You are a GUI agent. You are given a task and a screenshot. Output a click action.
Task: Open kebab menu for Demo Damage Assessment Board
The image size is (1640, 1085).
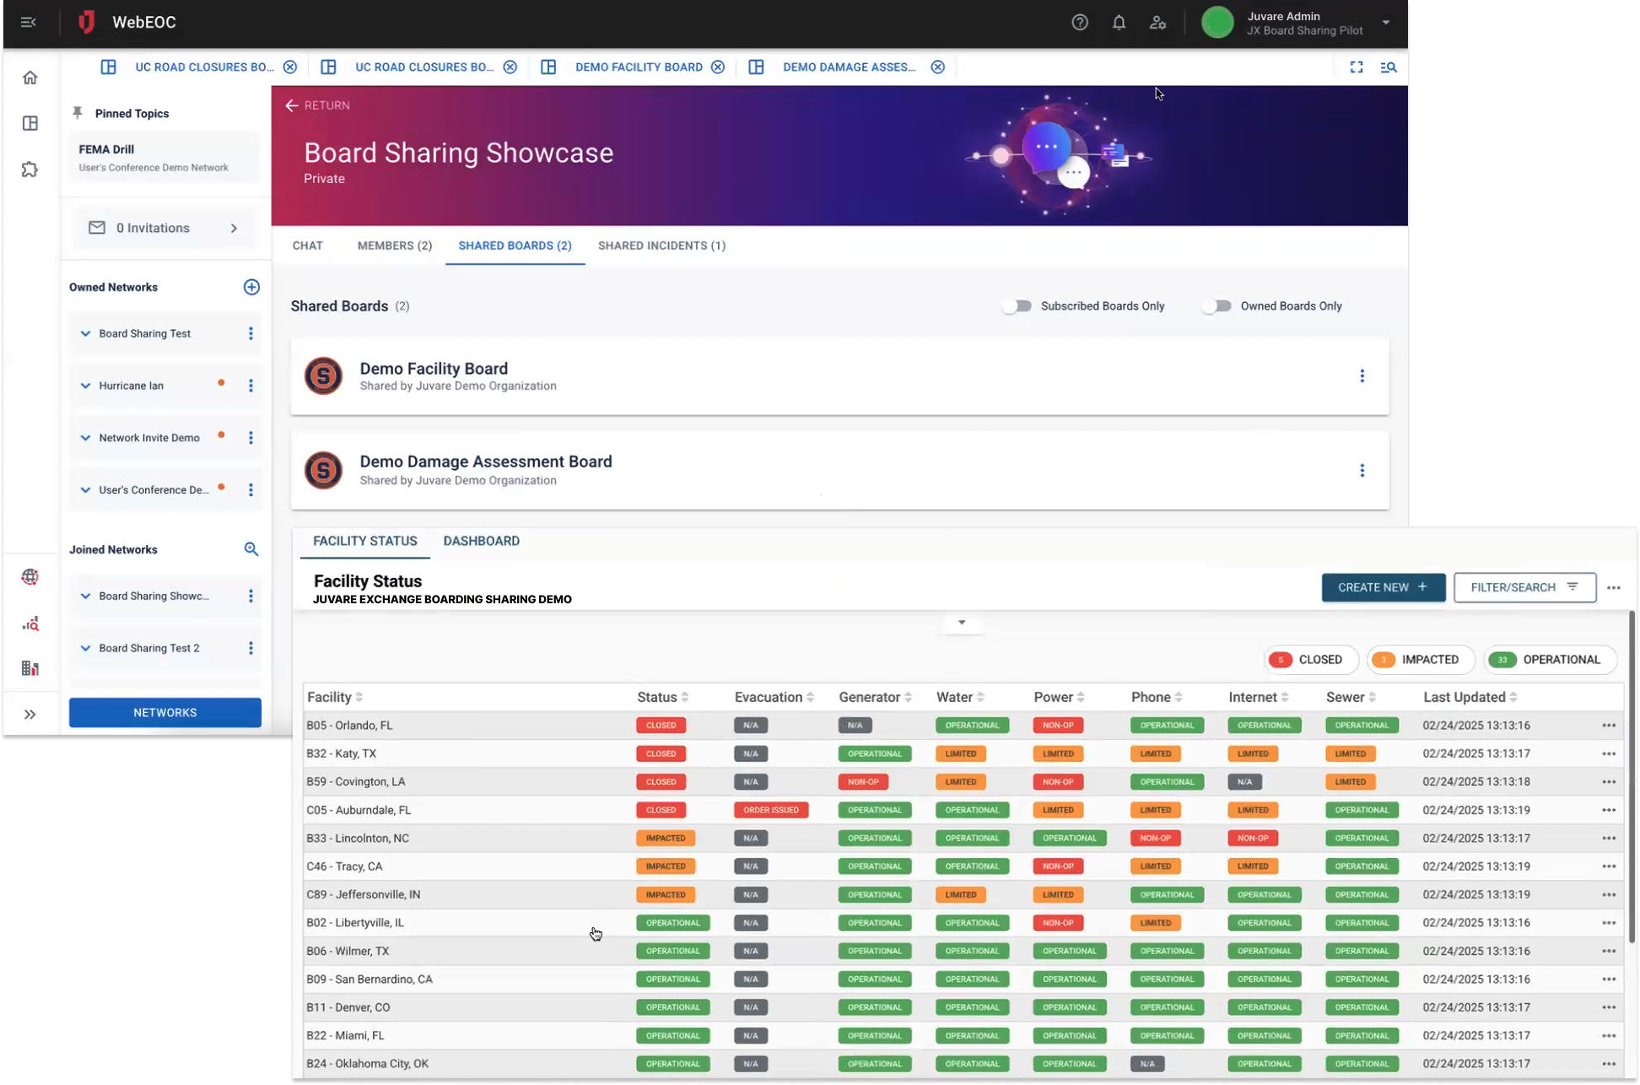coord(1362,471)
